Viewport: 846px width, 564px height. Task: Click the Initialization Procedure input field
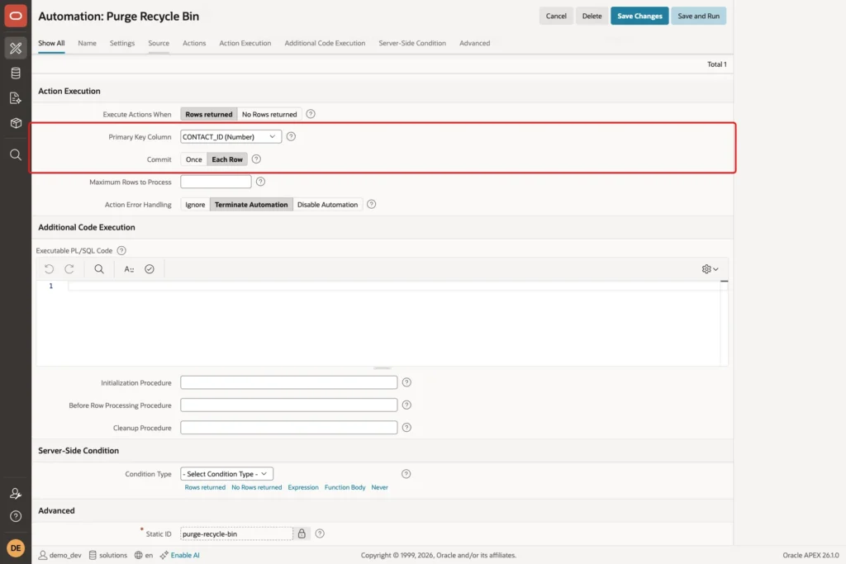click(288, 383)
